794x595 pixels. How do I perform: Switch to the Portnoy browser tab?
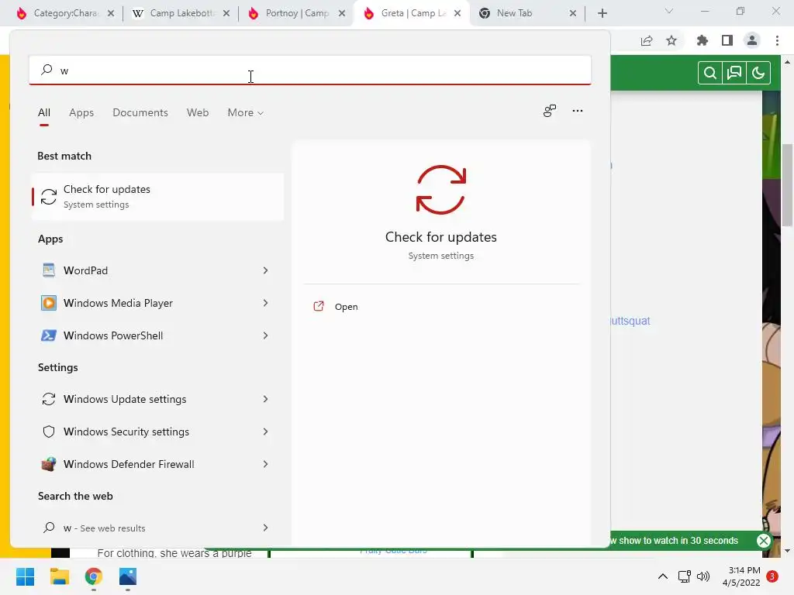297,13
